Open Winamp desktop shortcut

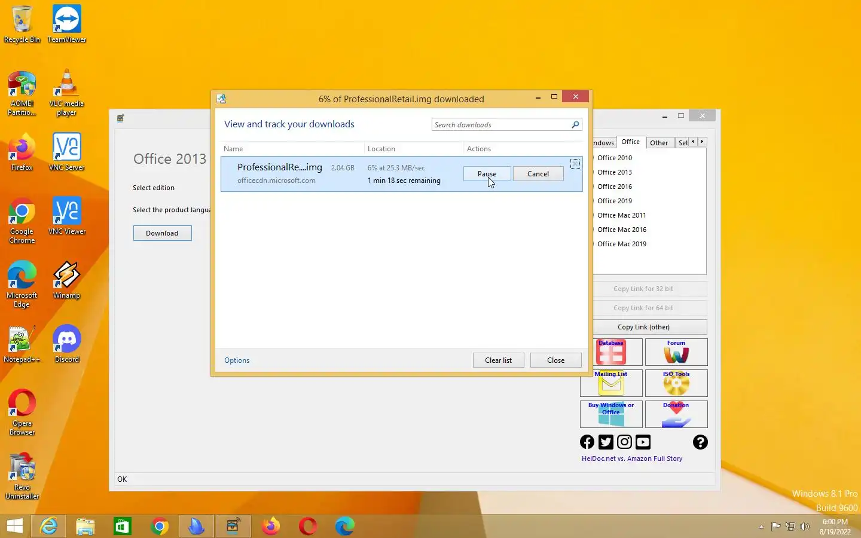click(66, 280)
